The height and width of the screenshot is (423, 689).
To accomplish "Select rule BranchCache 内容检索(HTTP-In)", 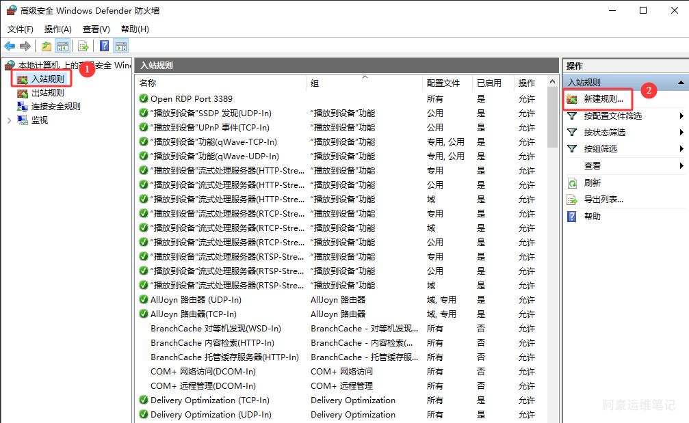I will pos(212,342).
